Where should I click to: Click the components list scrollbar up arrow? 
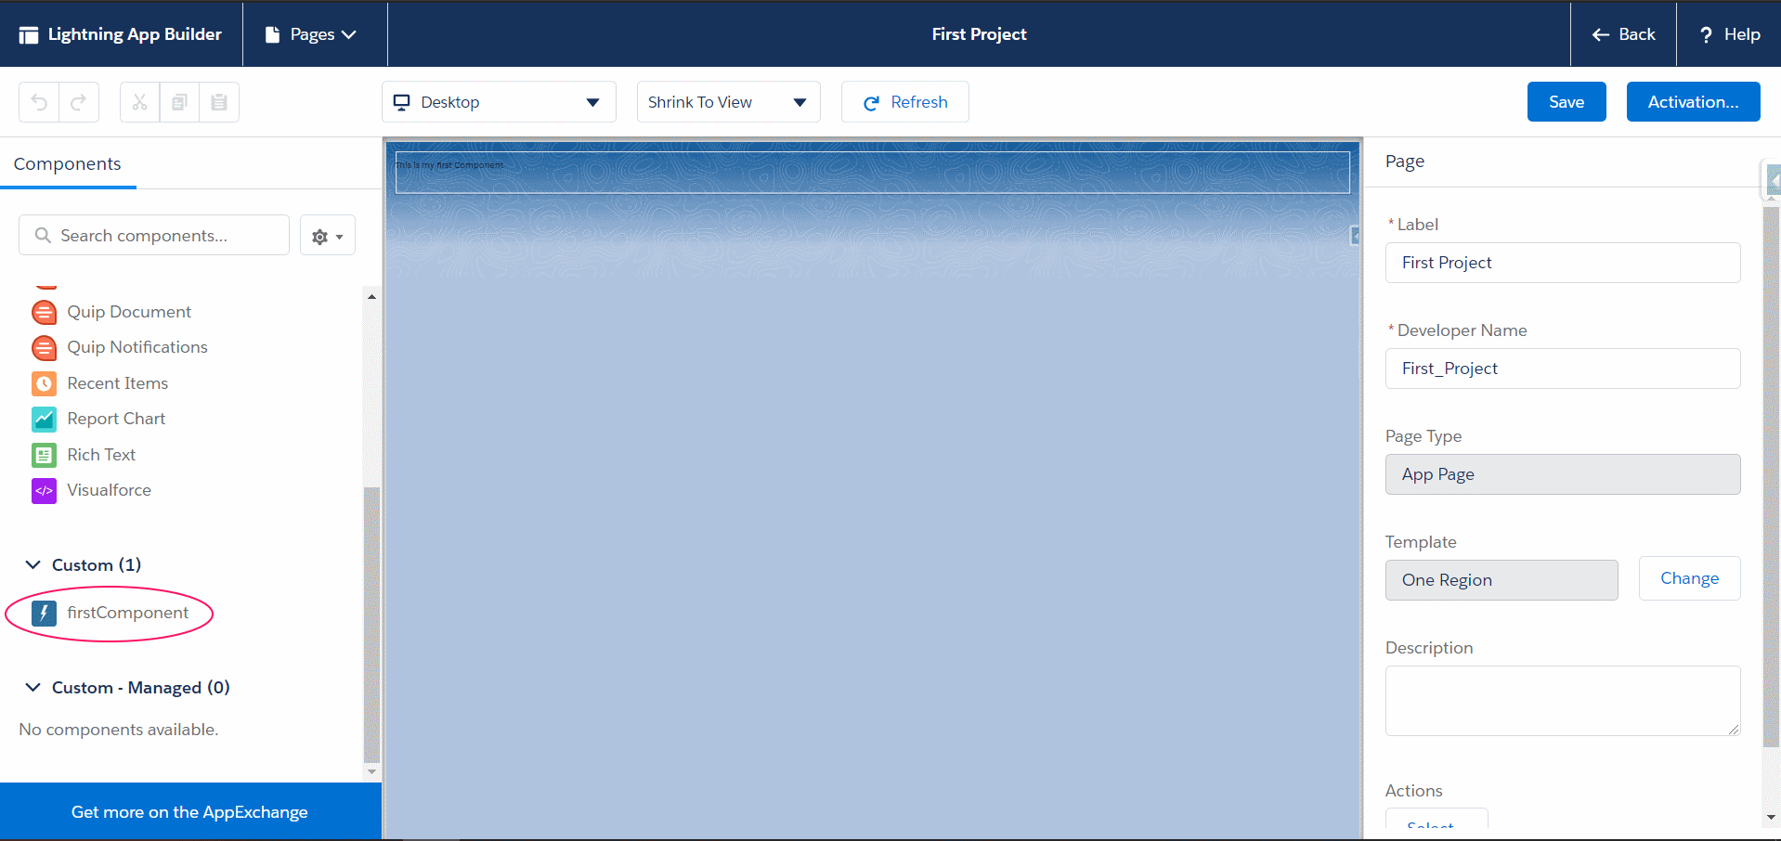371,297
